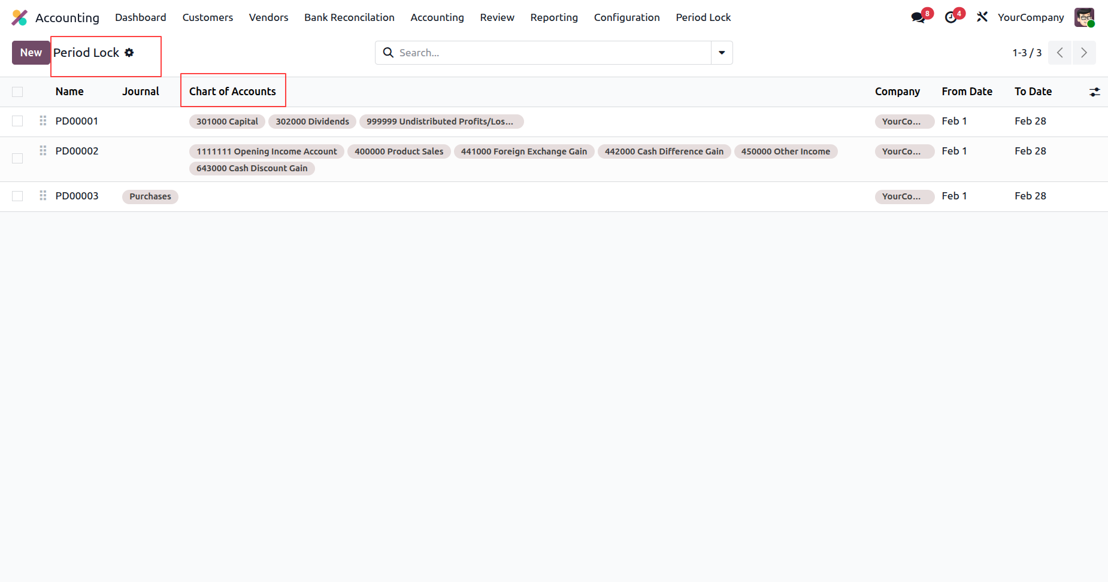Click the drag handle for PD00003
The width and height of the screenshot is (1108, 582).
tap(43, 196)
